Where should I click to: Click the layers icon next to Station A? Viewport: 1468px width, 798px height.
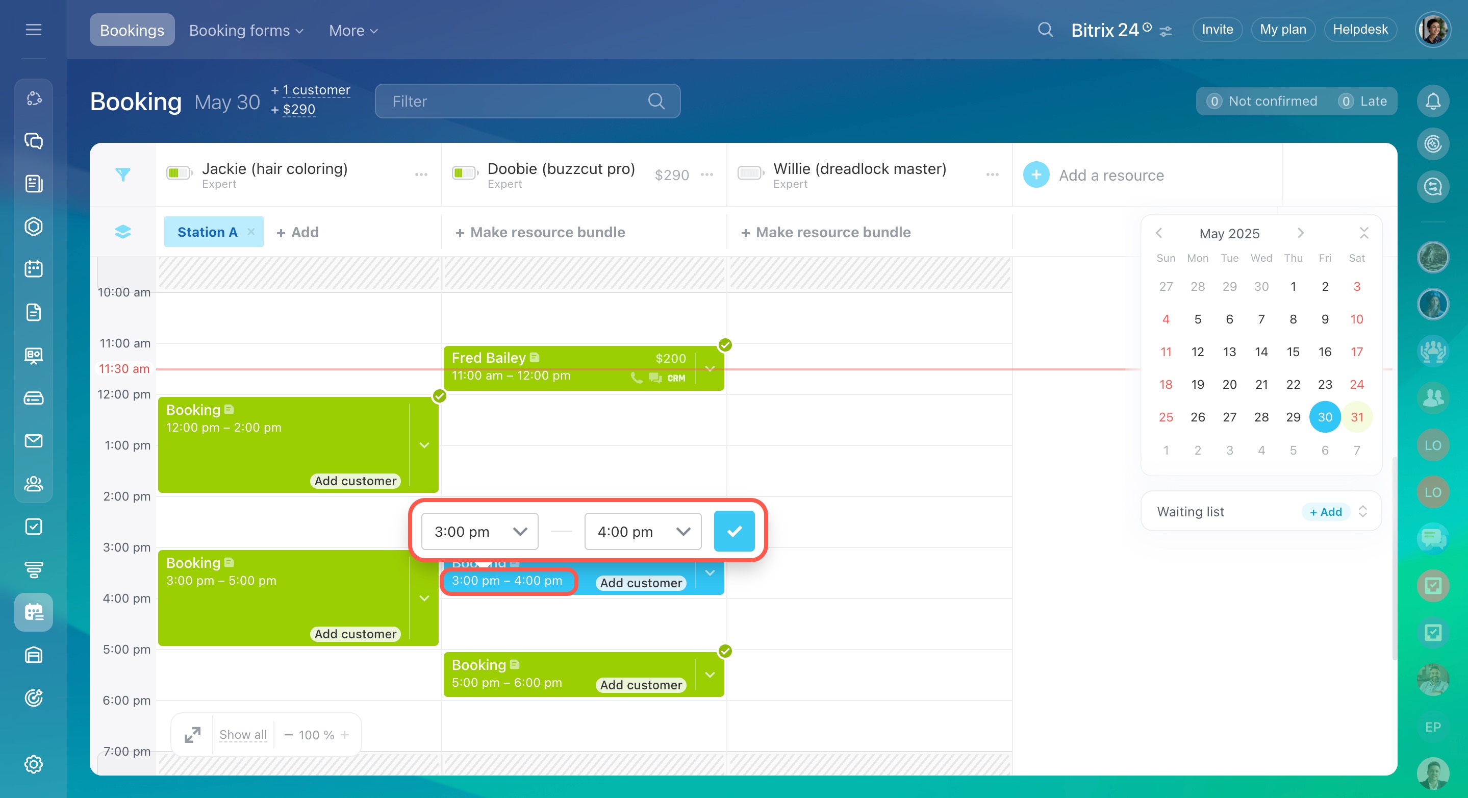tap(122, 232)
